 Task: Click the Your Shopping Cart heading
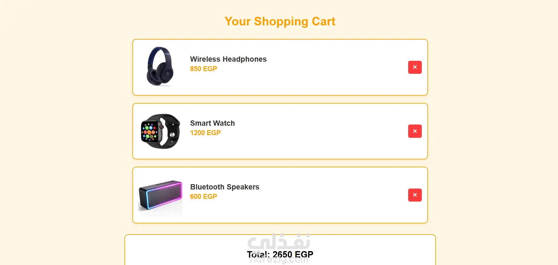tap(280, 21)
